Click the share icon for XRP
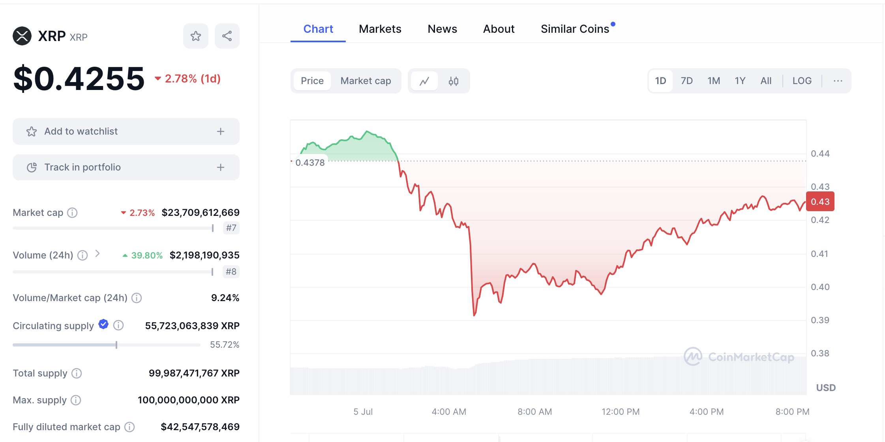885x442 pixels. pos(226,36)
